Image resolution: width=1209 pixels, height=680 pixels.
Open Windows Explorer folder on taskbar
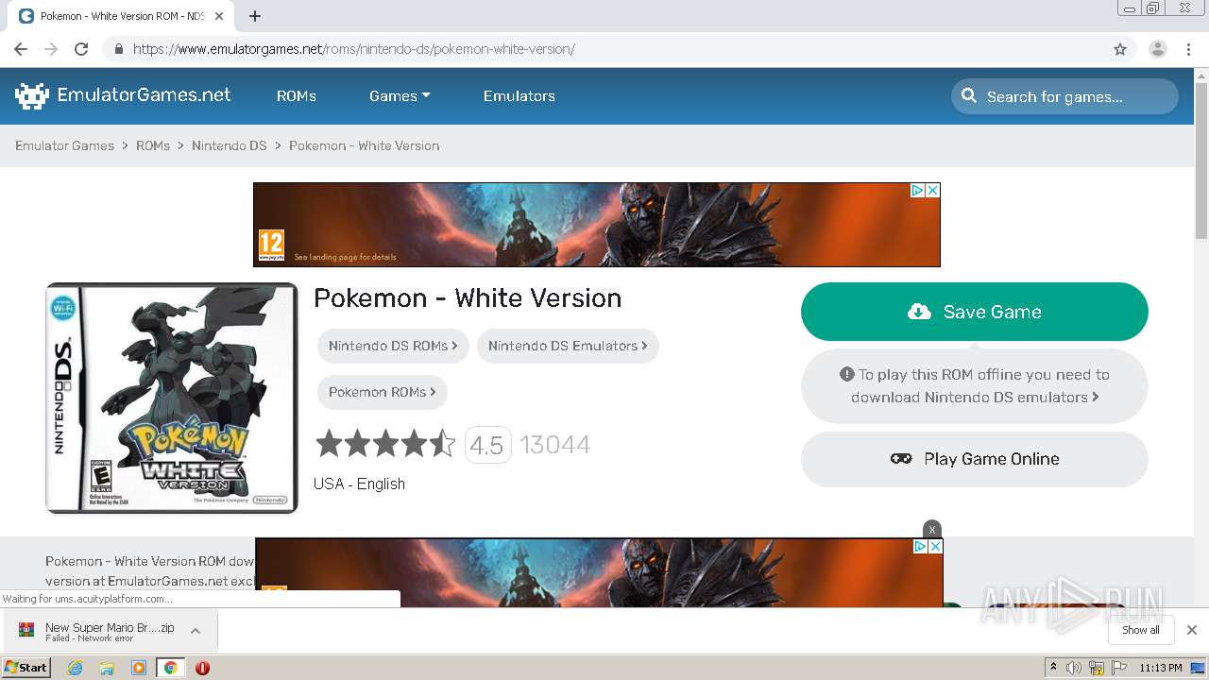coord(107,668)
